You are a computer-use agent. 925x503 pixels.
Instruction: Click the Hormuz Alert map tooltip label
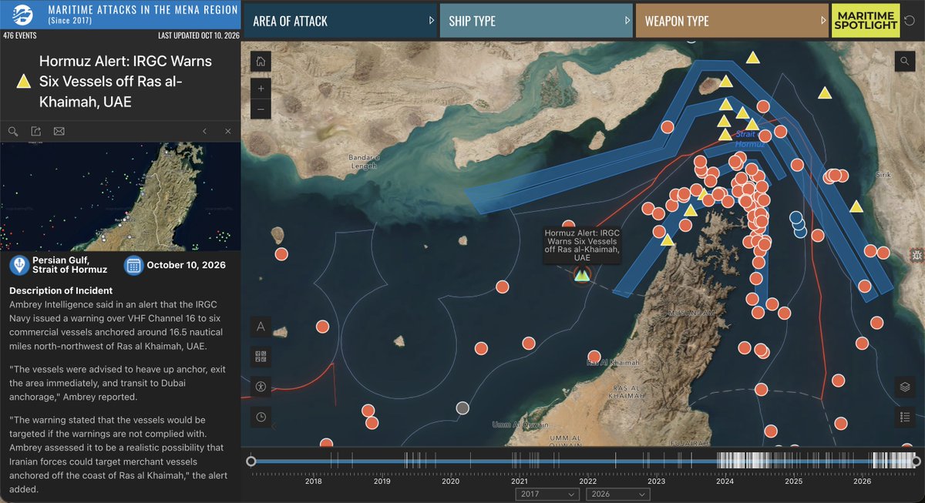pos(582,246)
